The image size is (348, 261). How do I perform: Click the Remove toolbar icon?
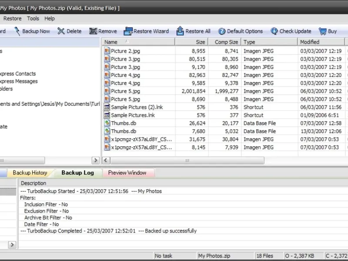pyautogui.click(x=93, y=31)
